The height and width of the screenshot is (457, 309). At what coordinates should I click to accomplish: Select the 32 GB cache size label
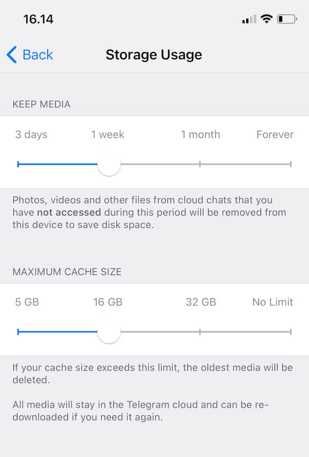click(x=201, y=302)
